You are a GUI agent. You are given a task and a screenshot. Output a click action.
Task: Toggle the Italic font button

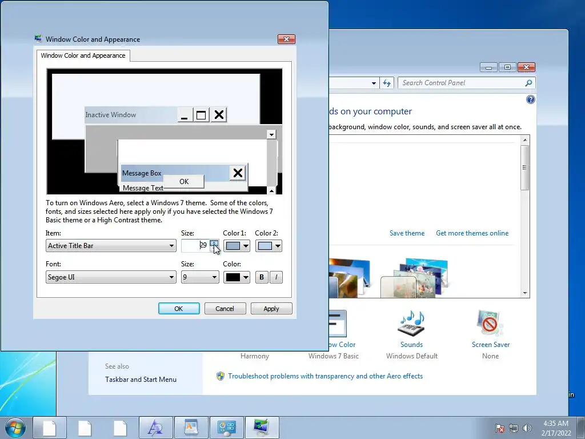pyautogui.click(x=276, y=277)
